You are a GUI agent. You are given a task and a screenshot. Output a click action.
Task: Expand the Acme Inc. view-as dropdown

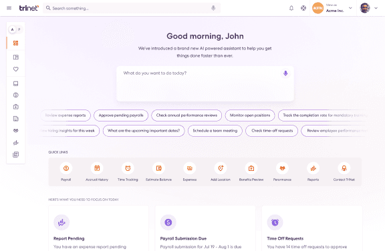[350, 8]
